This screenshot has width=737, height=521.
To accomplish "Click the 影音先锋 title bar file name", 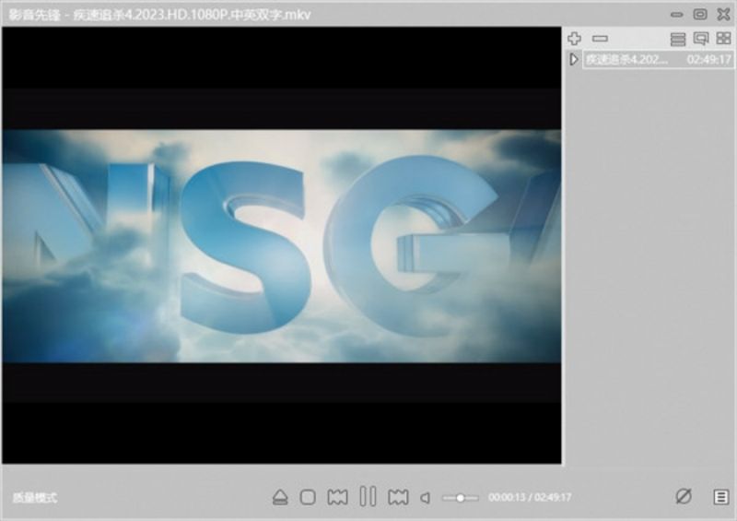I will (193, 15).
